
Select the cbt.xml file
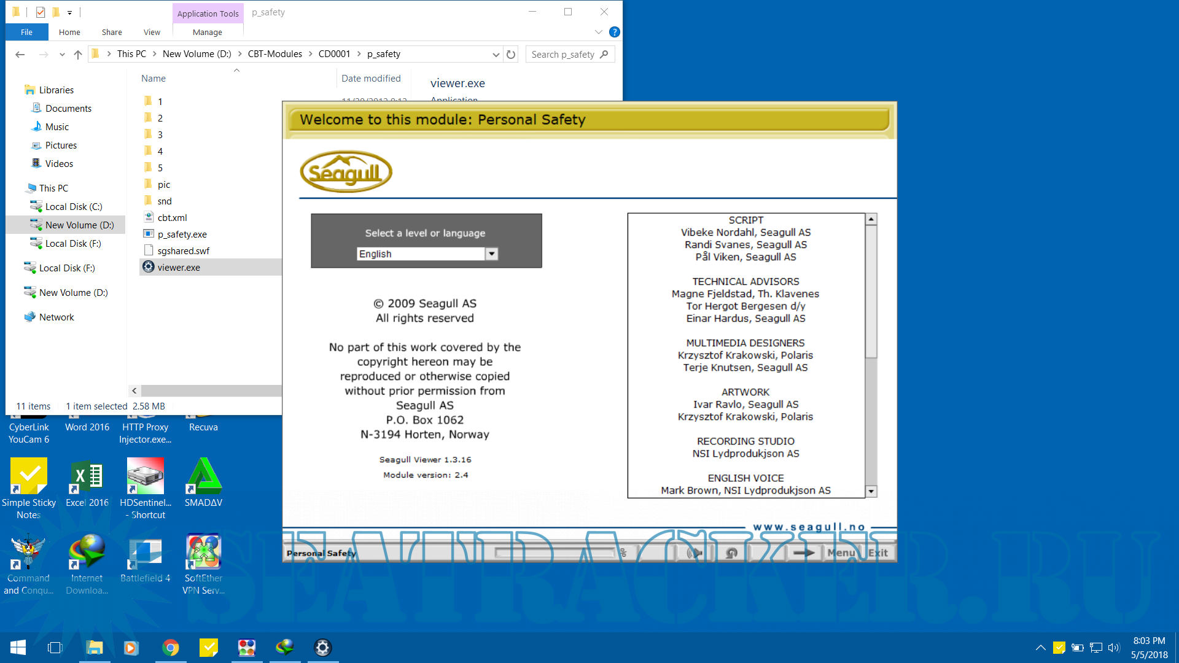tap(172, 218)
